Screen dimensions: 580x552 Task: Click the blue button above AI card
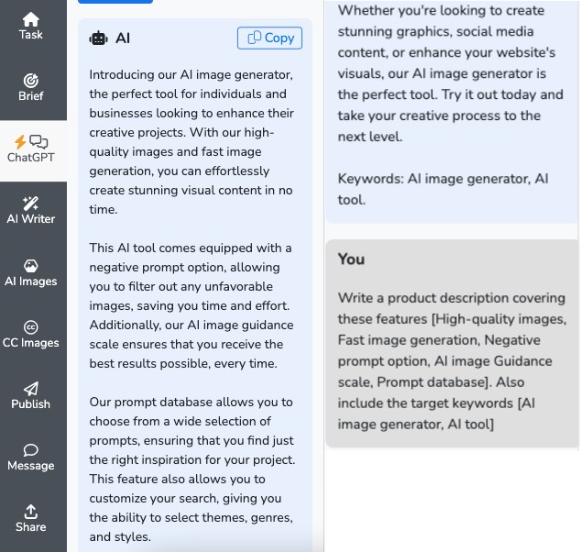[115, 2]
